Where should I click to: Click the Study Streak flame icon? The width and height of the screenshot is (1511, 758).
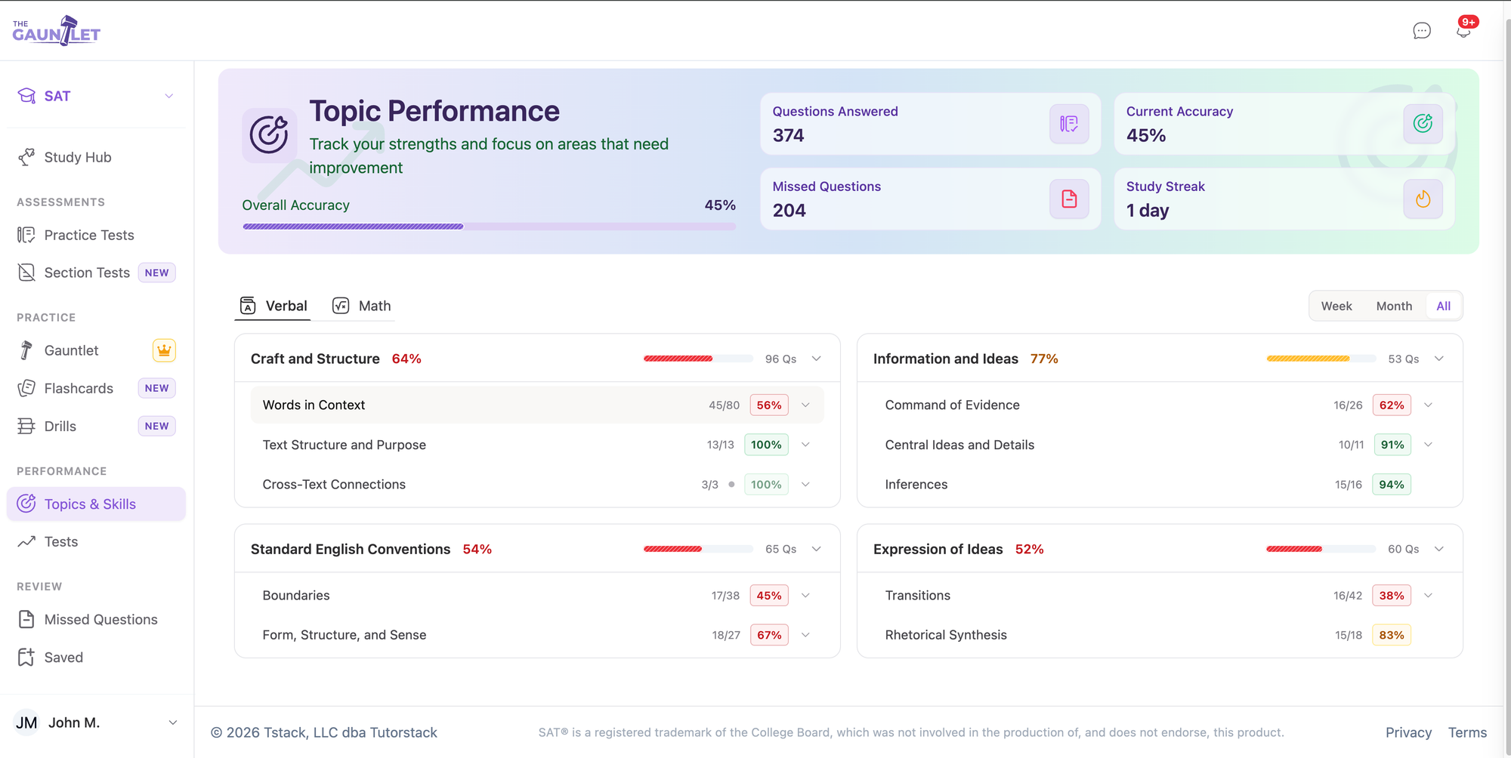coord(1423,199)
